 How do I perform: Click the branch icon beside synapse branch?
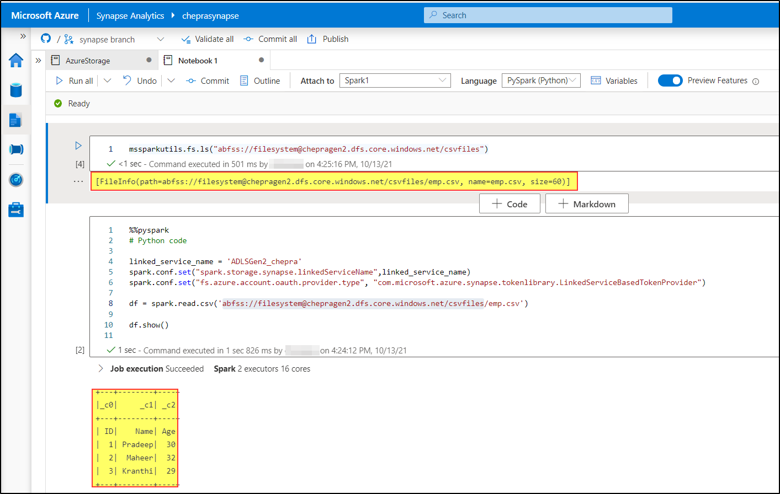[x=68, y=39]
